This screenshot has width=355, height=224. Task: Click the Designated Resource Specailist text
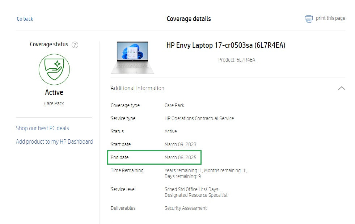(x=196, y=195)
